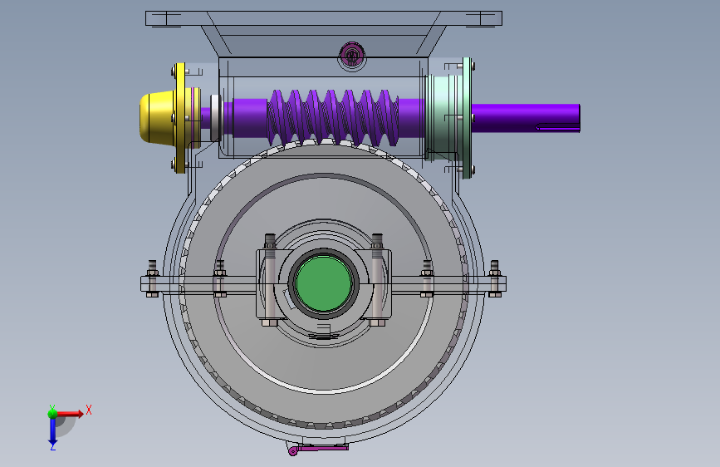Select the far left flange bolt
Viewport: 720px width, 467px height.
[153, 278]
